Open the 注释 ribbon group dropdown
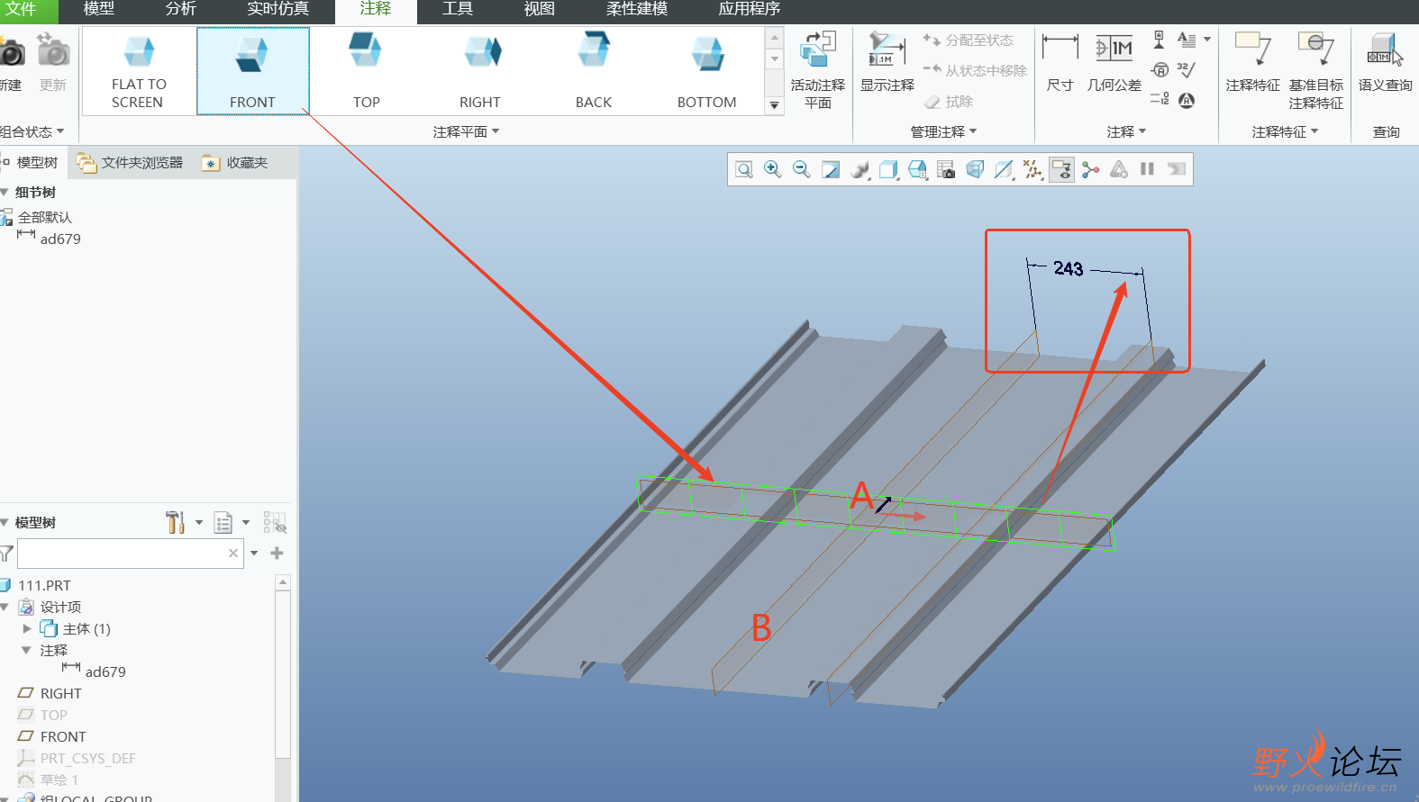The height and width of the screenshot is (802, 1419). pos(1126,131)
